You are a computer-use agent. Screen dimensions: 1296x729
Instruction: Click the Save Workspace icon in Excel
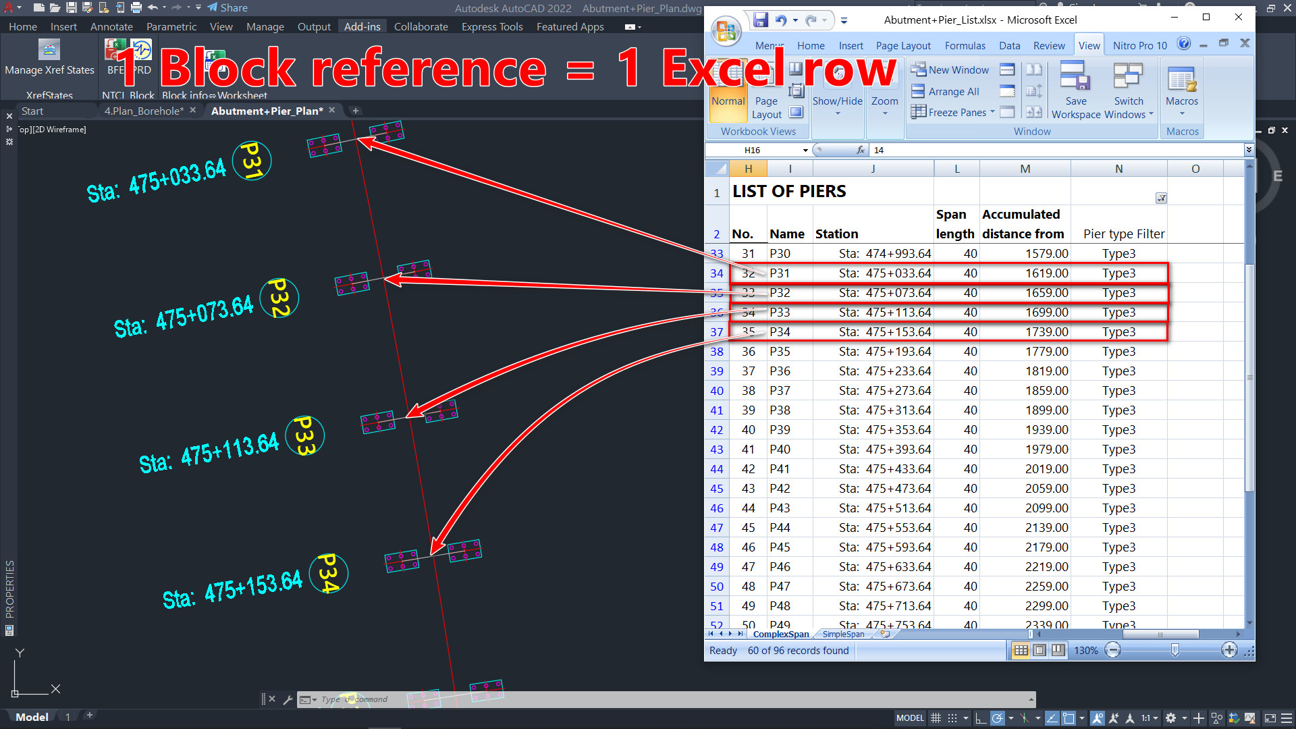click(x=1075, y=78)
